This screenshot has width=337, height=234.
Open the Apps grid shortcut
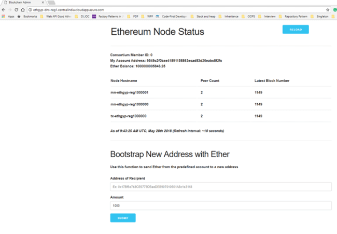8,17
